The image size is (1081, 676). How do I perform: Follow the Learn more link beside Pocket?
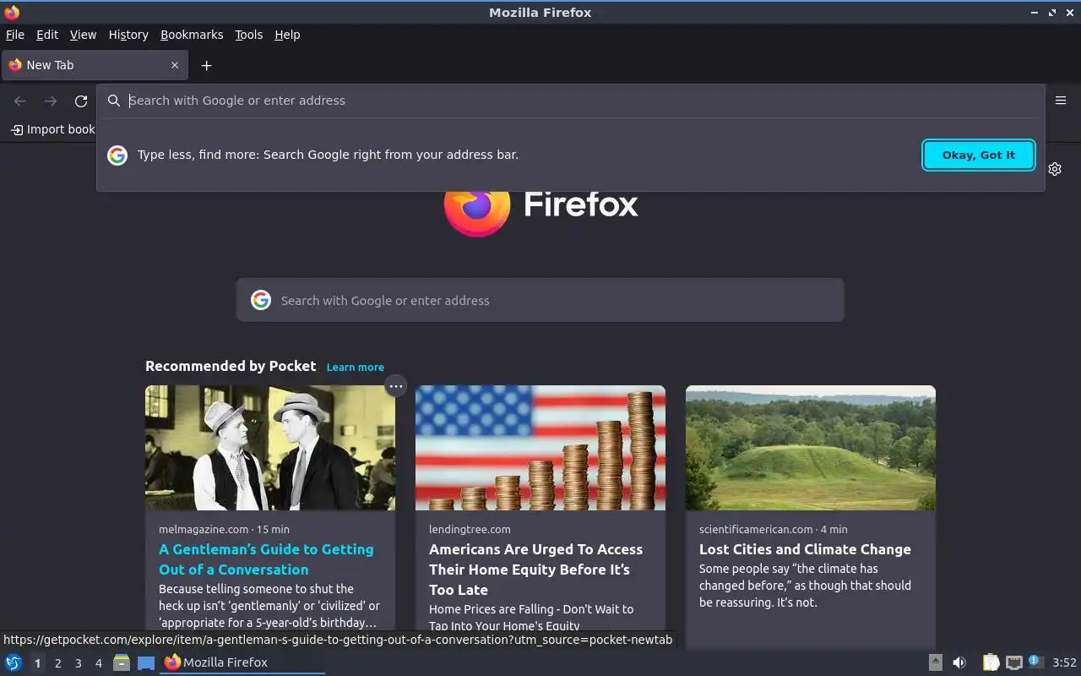click(x=356, y=367)
